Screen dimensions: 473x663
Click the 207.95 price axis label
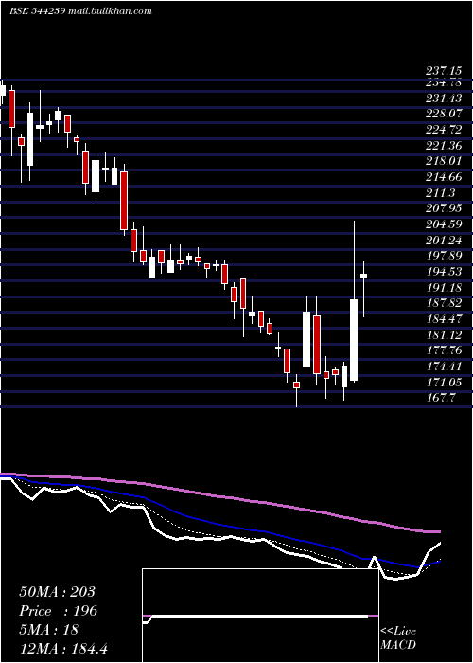(x=444, y=209)
